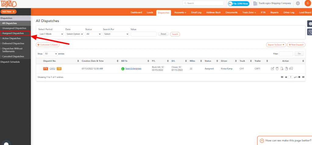The image size is (312, 145).
Task: Edit dispatch CH13 with pencil icon
Action: coord(272,69)
